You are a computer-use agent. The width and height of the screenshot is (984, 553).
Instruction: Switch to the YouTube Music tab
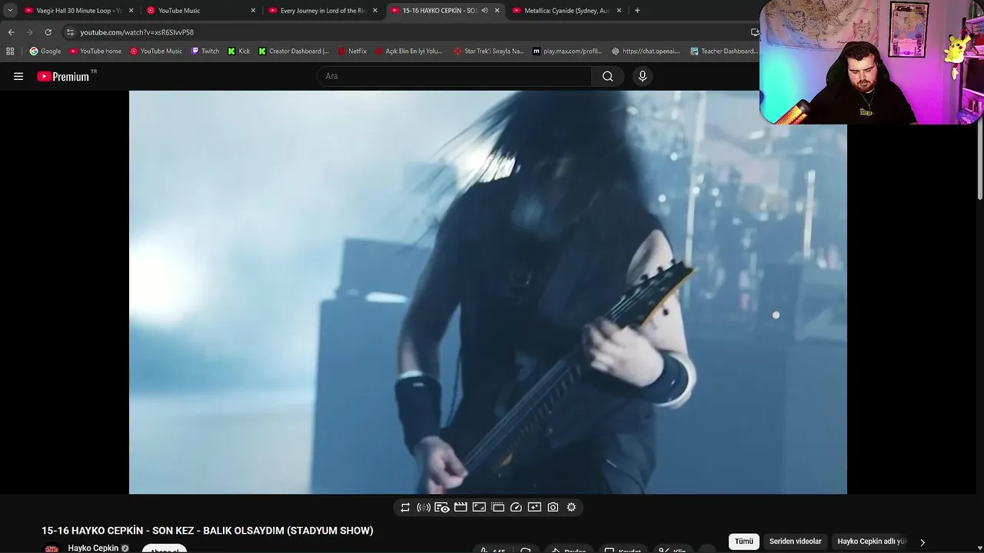point(196,11)
